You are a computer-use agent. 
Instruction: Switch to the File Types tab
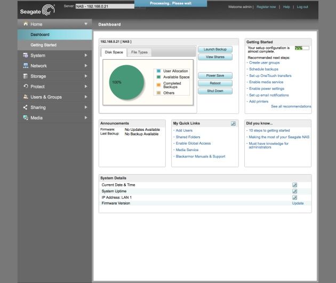click(139, 52)
